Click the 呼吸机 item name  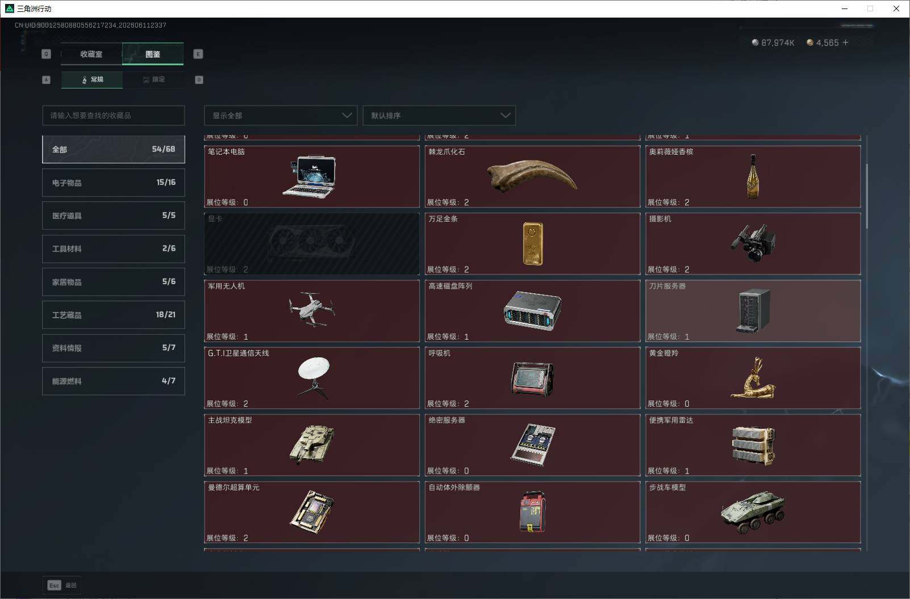coord(439,353)
